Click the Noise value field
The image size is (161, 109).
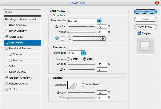point(102,32)
